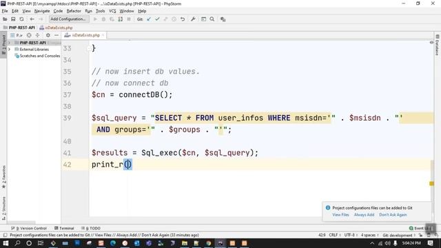Open the UTF-8 encoding selector

pos(351,235)
